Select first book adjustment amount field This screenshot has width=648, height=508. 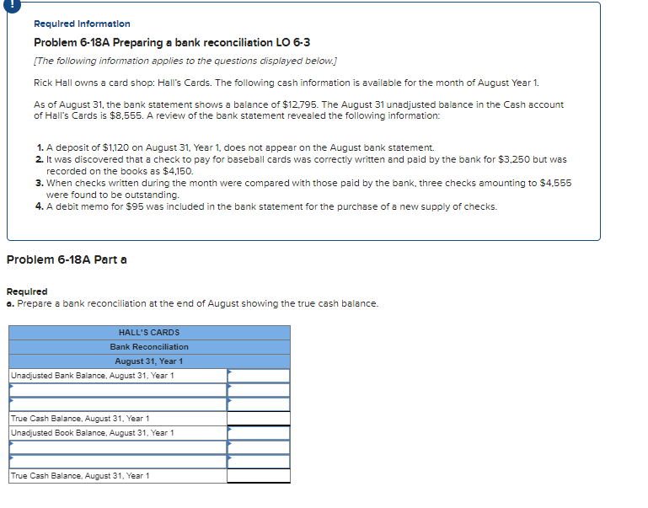coord(259,447)
